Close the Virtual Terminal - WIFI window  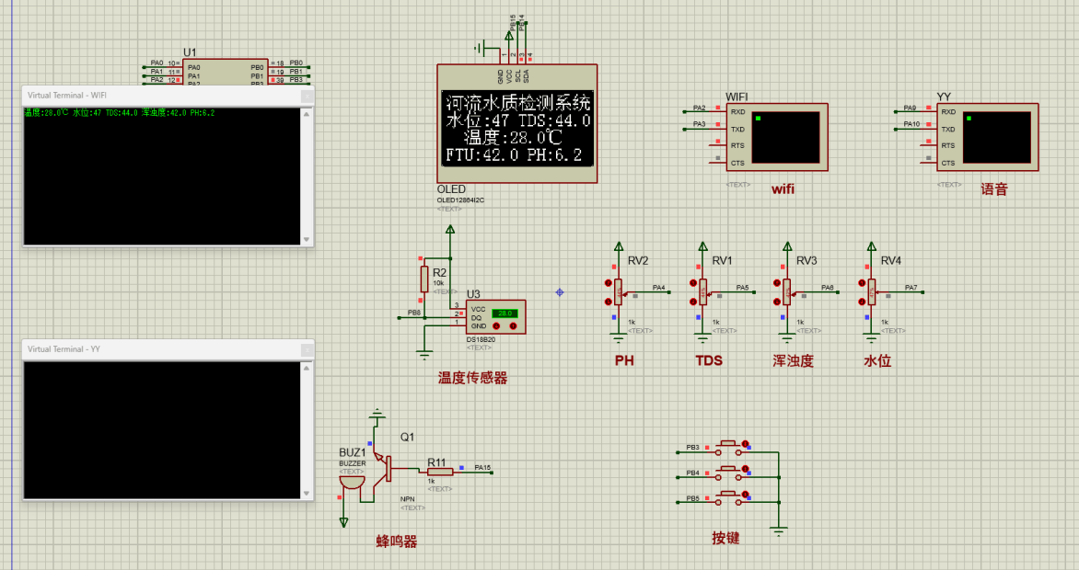(x=307, y=96)
